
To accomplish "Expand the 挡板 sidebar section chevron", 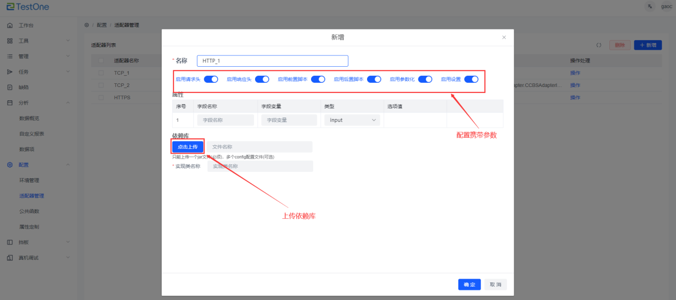I will point(68,242).
